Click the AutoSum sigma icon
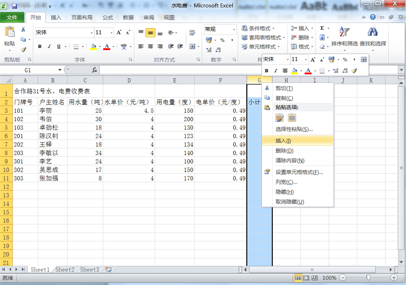Image resolution: width=406 pixels, height=285 pixels. click(x=322, y=28)
